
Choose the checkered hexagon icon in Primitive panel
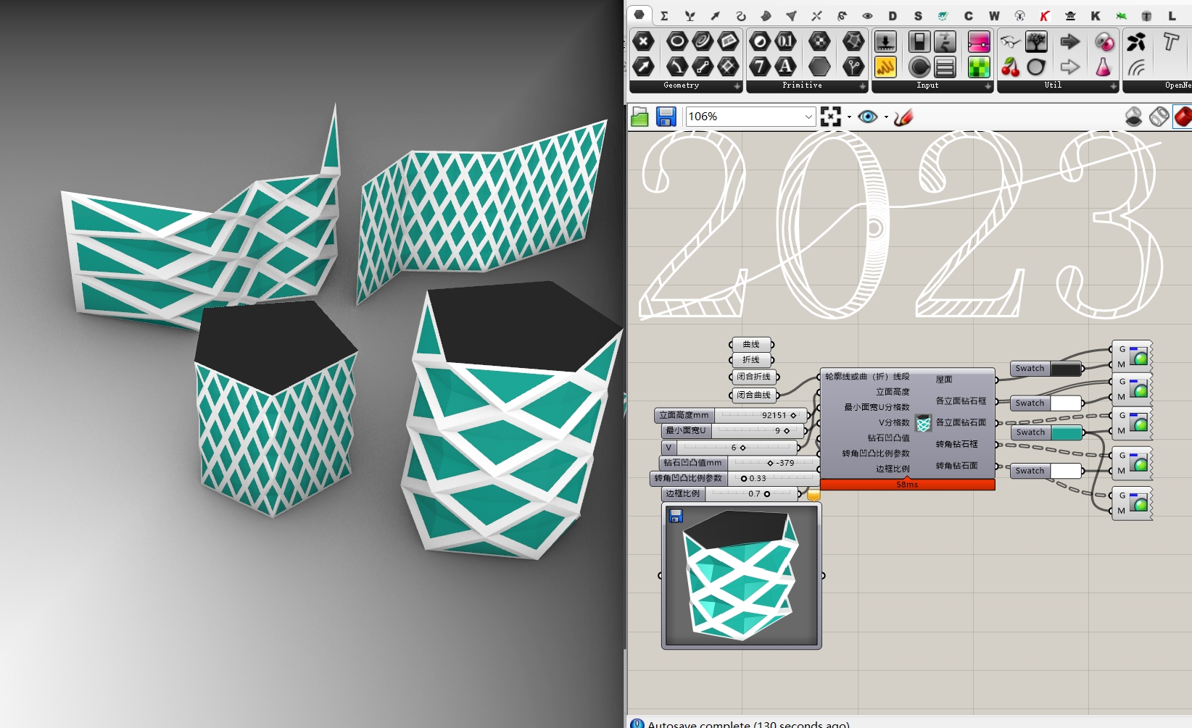[x=819, y=41]
